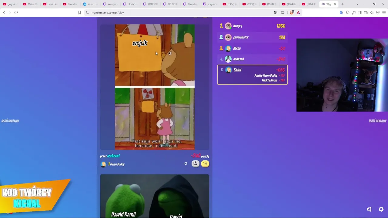388x218 pixels.
Task: Click the Kichal player avatar
Action: (228, 70)
